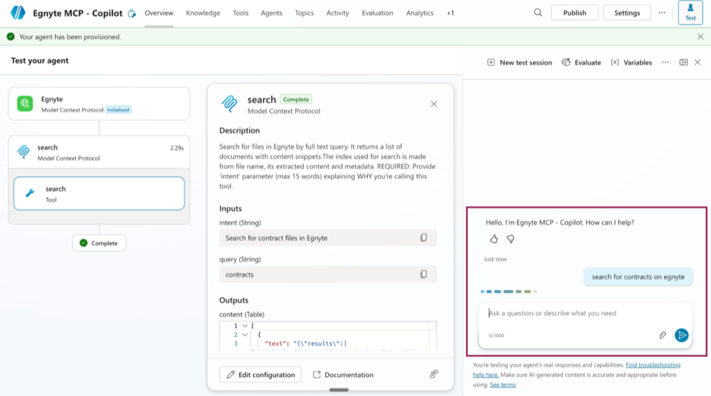Image resolution: width=711 pixels, height=396 pixels.
Task: Open the +1 overflow tabs menu
Action: [x=451, y=13]
